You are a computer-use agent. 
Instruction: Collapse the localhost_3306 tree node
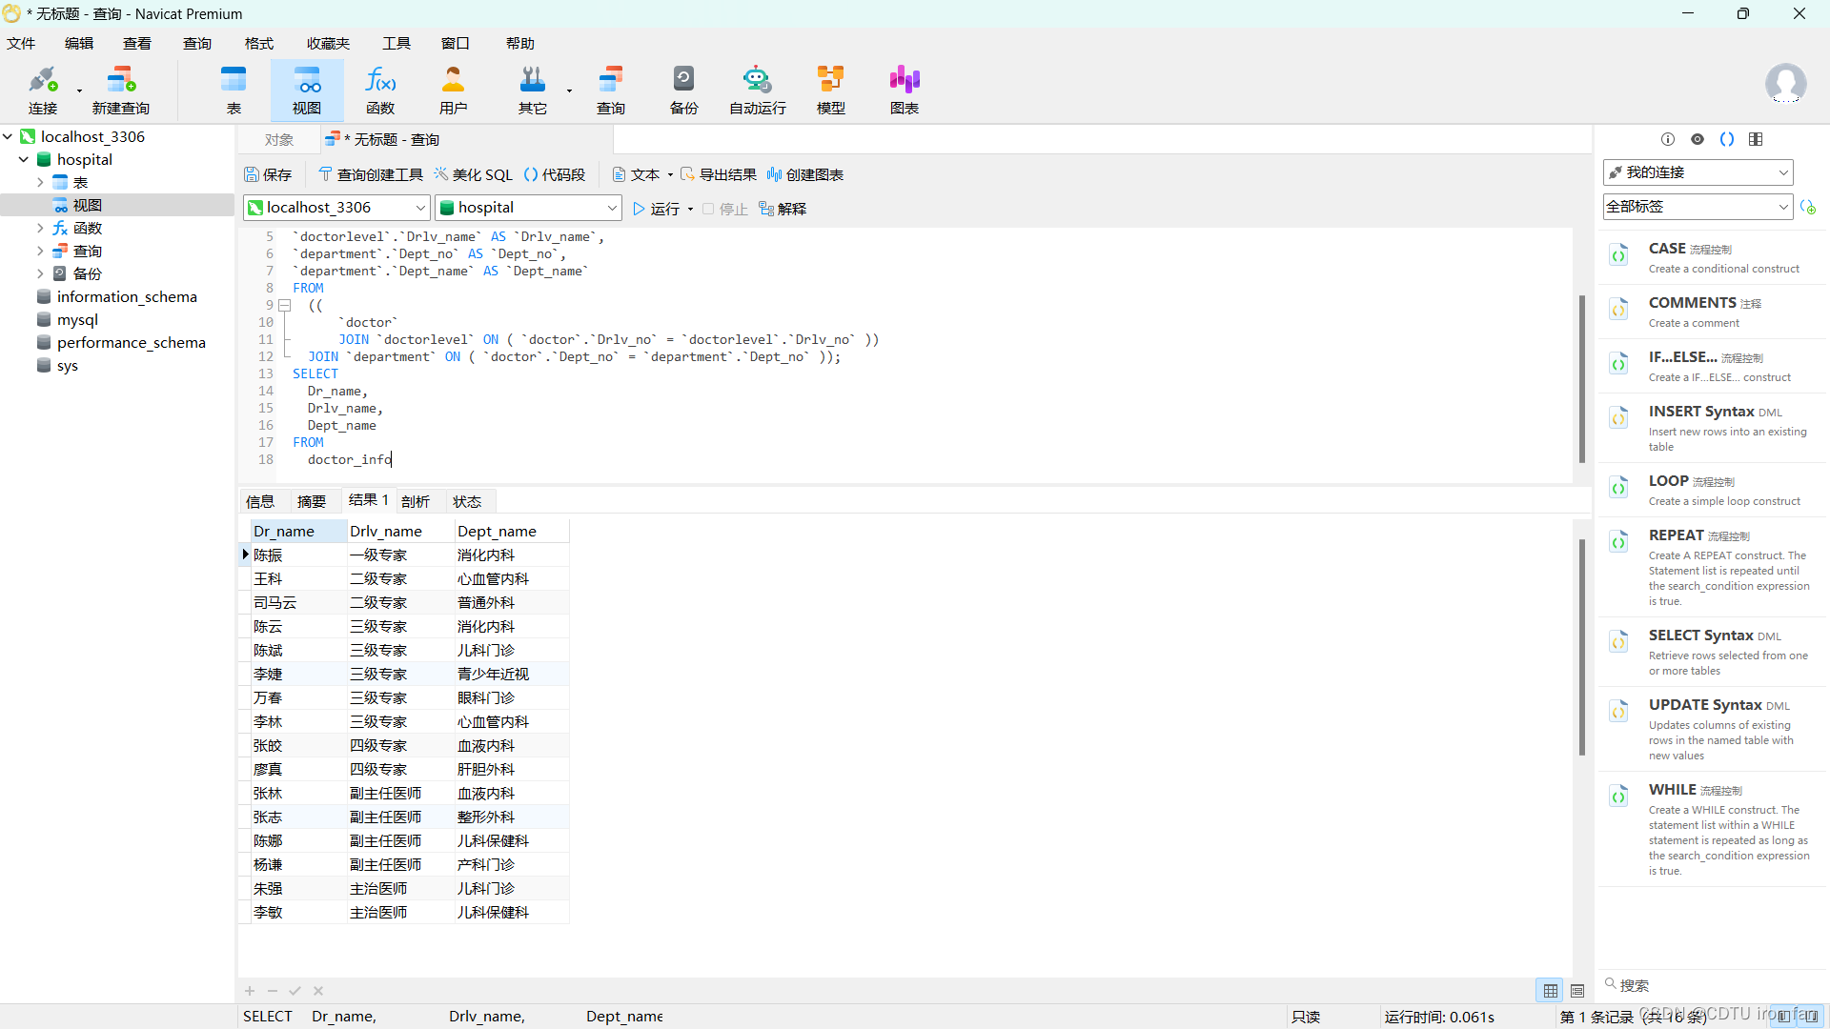pyautogui.click(x=8, y=136)
